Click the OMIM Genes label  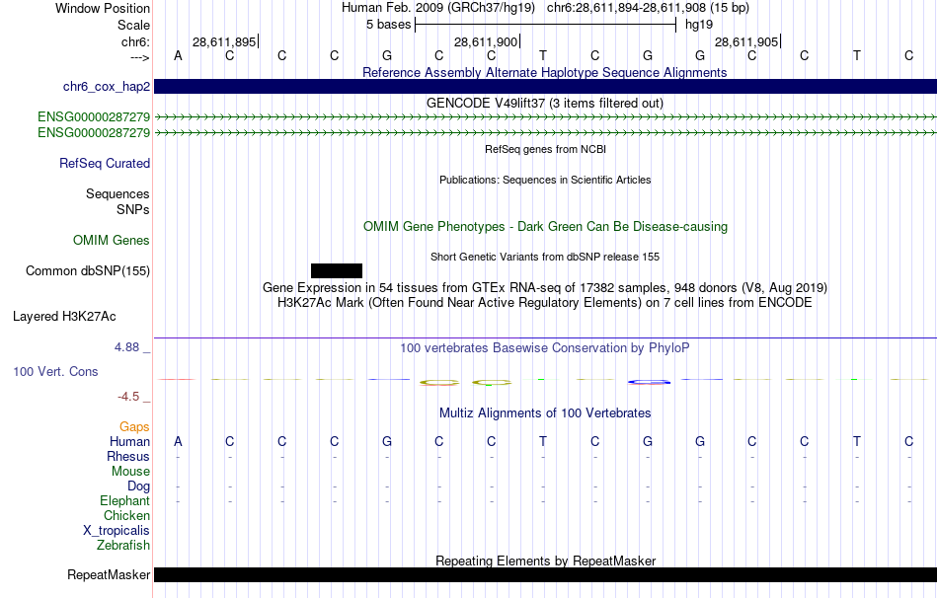tap(112, 241)
